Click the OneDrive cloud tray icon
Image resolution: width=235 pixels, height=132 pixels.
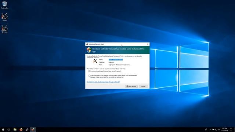pos(213,129)
